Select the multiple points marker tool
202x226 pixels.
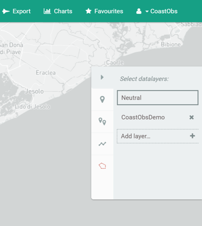pos(102,121)
